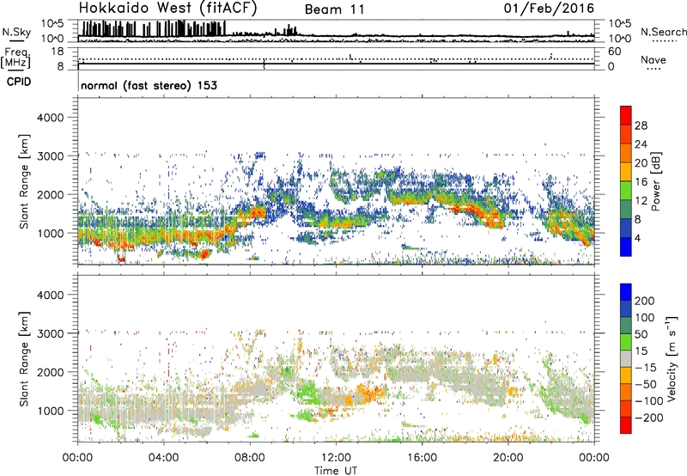Click the 04:00 time tick label

pos(163,458)
